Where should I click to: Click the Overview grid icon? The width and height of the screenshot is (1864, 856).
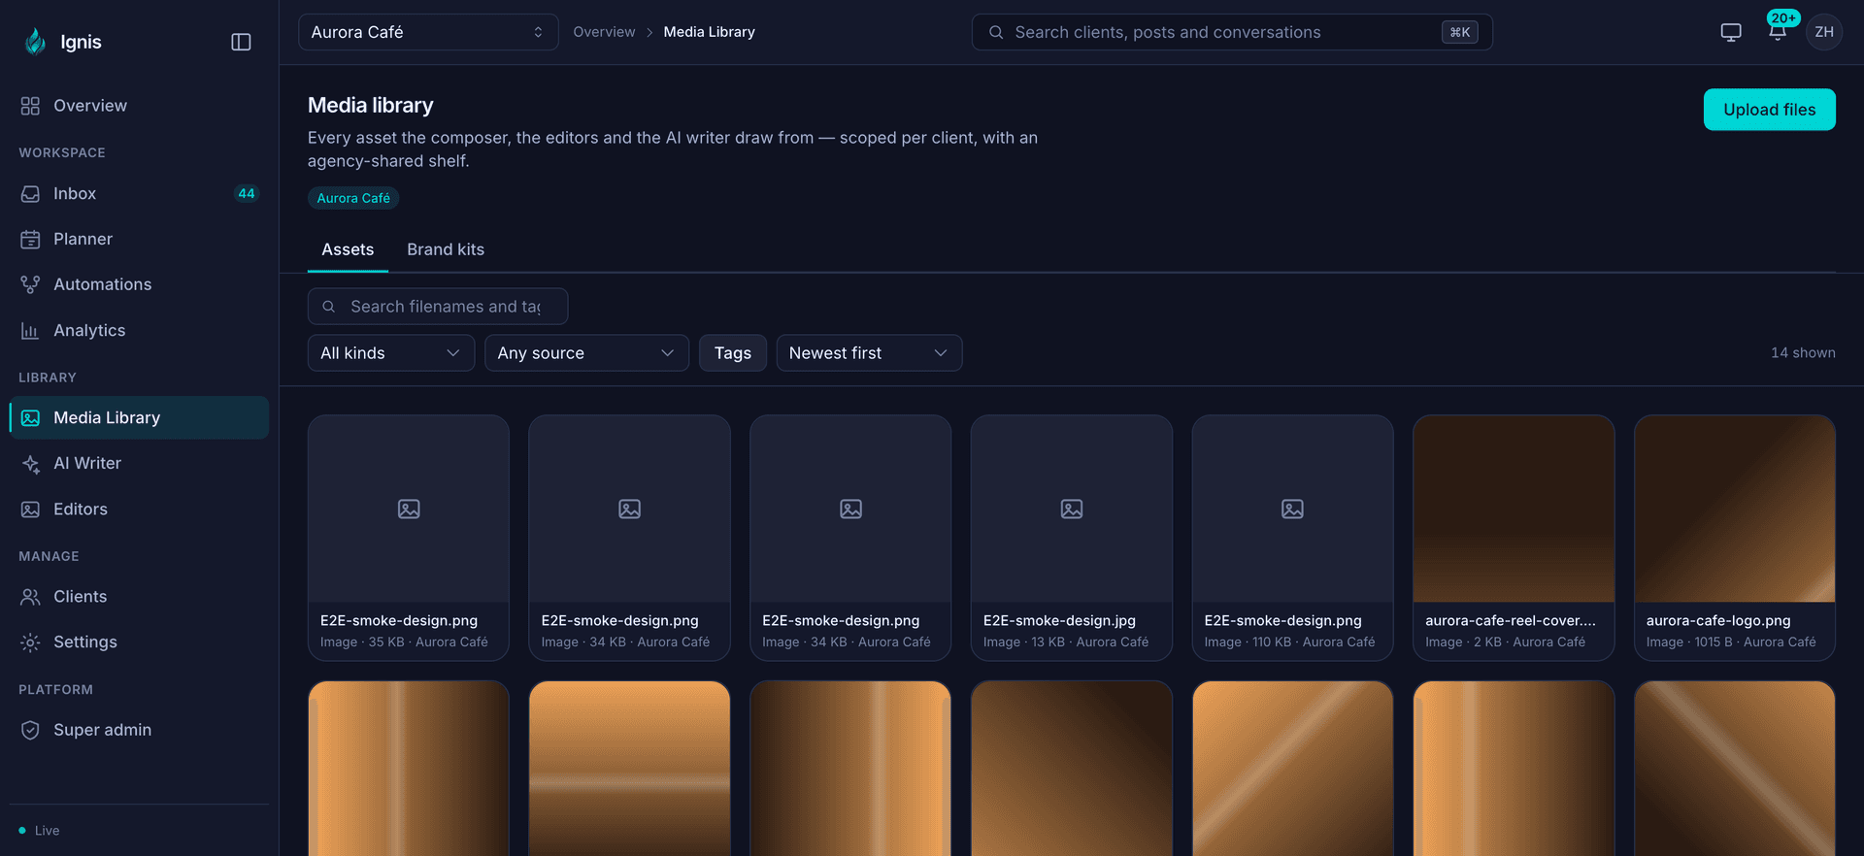coord(30,106)
